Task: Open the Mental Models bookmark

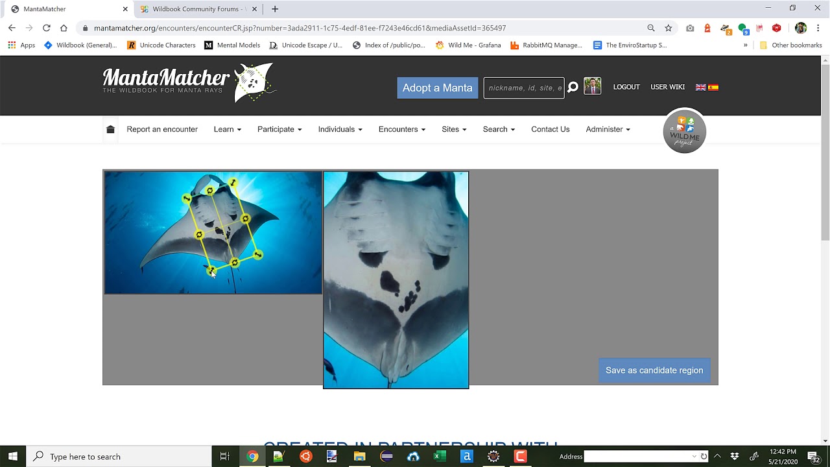Action: [x=232, y=45]
